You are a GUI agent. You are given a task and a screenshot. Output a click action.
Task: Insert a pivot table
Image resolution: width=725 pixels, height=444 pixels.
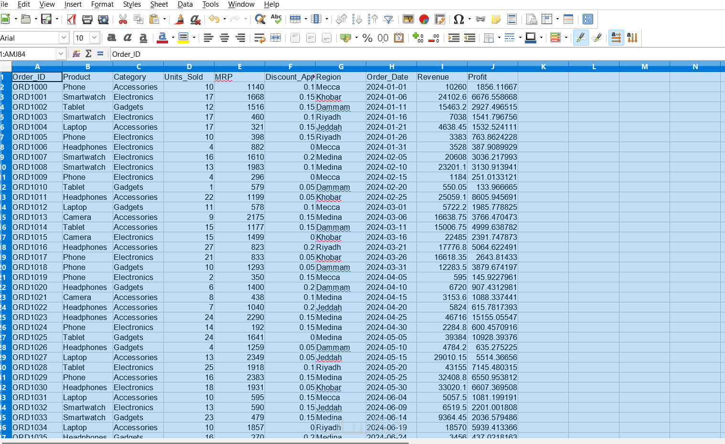pyautogui.click(x=440, y=19)
